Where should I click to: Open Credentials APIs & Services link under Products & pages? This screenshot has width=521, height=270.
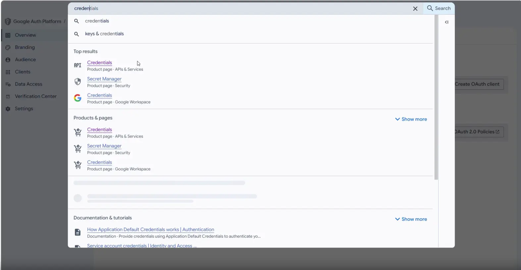click(99, 130)
